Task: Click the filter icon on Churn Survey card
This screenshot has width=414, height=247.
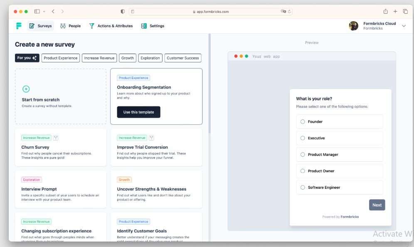Action: tap(55, 138)
